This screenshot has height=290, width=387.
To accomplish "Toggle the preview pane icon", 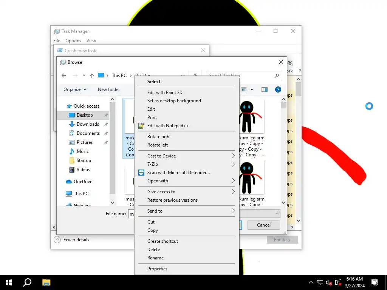I will coord(264,89).
